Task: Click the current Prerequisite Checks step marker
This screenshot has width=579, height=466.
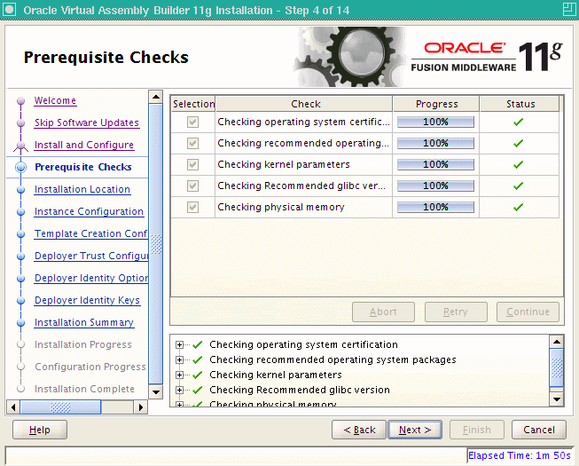Action: point(21,168)
